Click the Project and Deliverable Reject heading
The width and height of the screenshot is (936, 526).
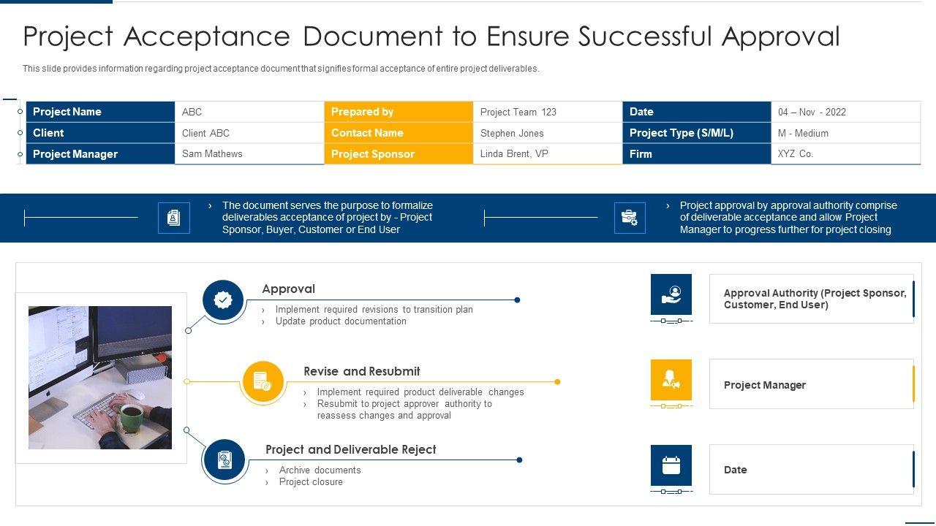tap(351, 449)
